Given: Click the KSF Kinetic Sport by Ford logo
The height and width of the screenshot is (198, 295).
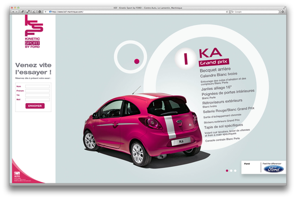Looking at the screenshot, I should pyautogui.click(x=33, y=32).
